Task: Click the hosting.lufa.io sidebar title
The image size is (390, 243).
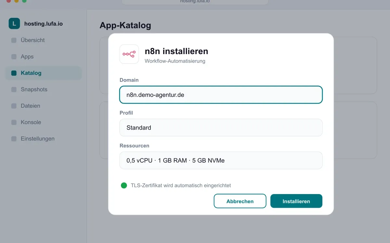Action: pyautogui.click(x=44, y=24)
